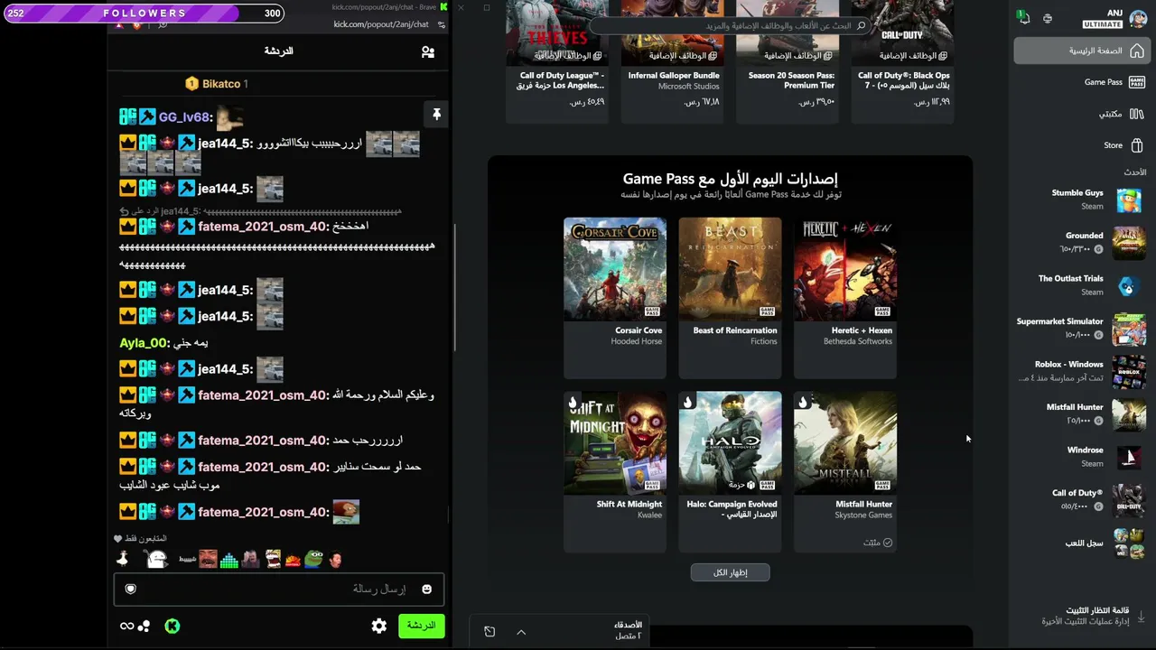Open the Mistfall Hunter game card
Screen dimensions: 1156x650
(845, 471)
